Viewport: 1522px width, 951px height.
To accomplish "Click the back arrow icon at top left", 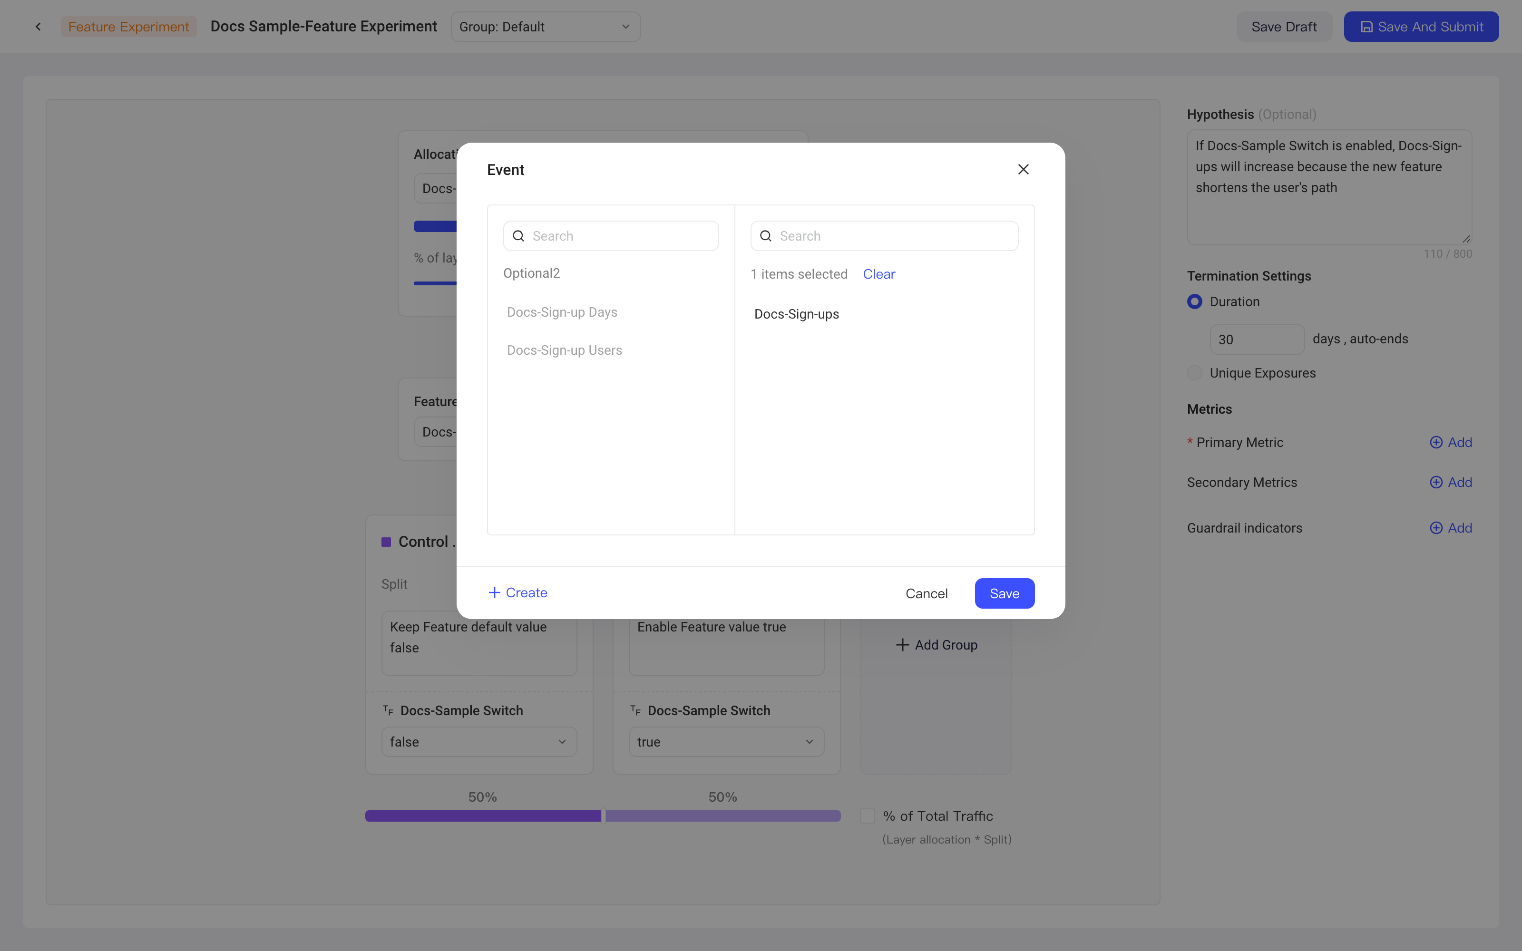I will [39, 27].
